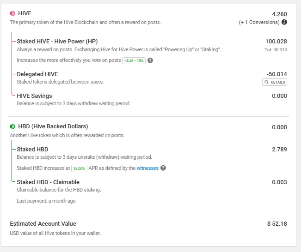Open the conversions info icon
301x252 pixels.
click(284, 22)
